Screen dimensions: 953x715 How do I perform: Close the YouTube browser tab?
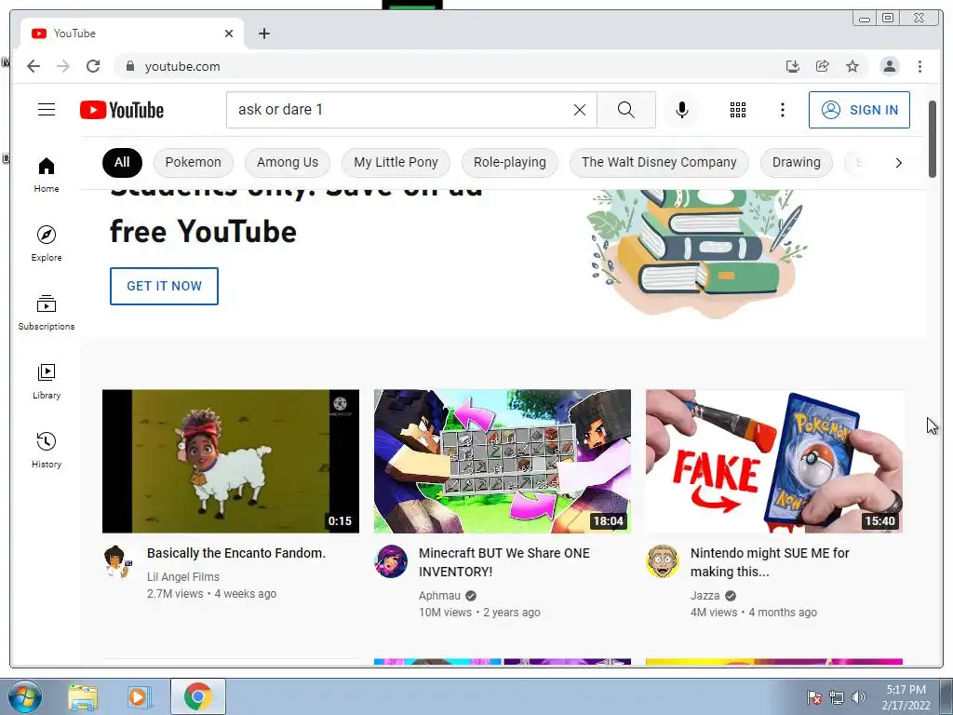coord(229,34)
